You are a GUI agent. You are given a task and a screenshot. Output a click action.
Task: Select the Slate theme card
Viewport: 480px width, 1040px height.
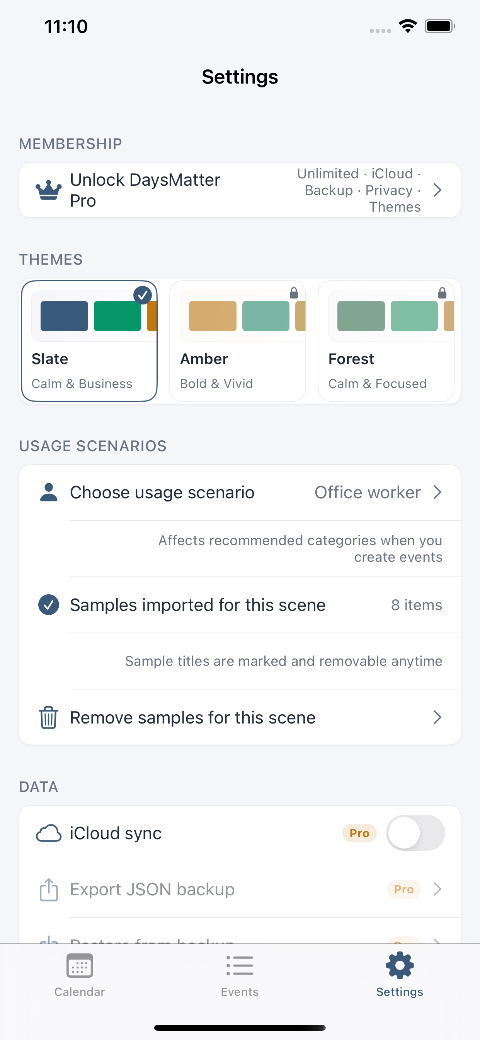tap(89, 341)
